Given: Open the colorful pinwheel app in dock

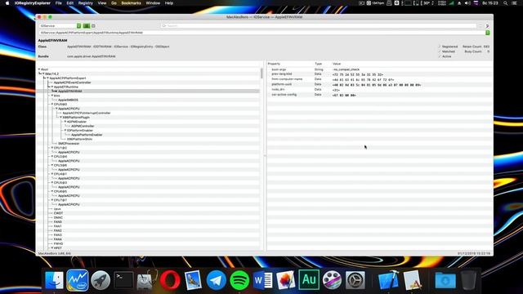Looking at the screenshot, I should [x=286, y=280].
